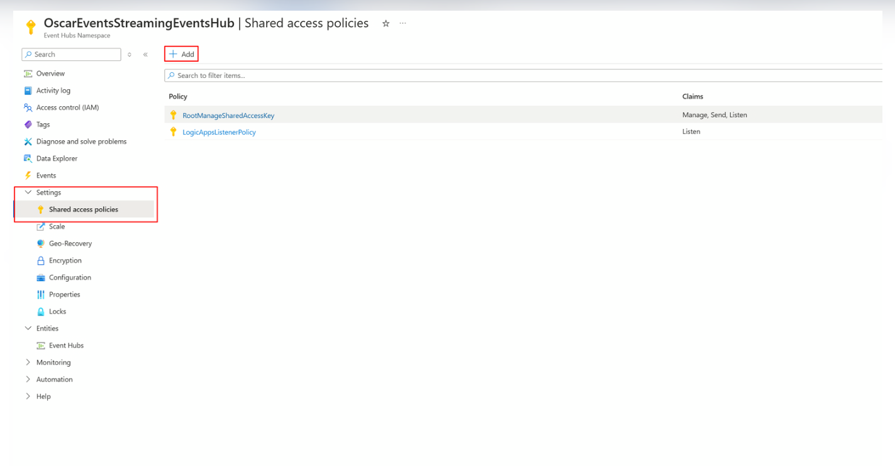Click the favorite star icon beside title
Image resolution: width=895 pixels, height=466 pixels.
(x=386, y=24)
